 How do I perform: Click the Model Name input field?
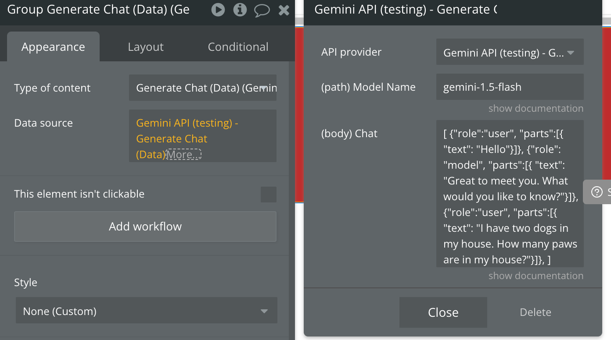click(x=510, y=87)
